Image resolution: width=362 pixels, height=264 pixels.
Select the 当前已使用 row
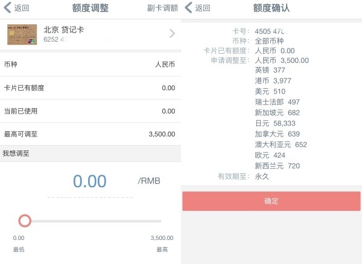pos(91,111)
